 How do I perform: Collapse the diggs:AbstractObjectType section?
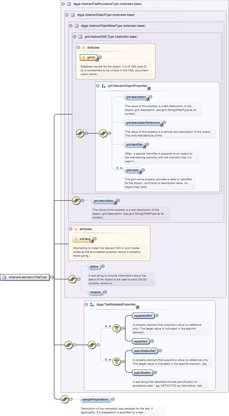coord(67,15)
